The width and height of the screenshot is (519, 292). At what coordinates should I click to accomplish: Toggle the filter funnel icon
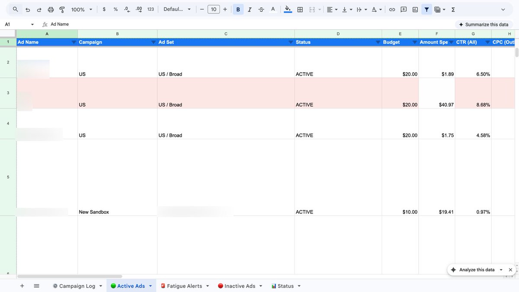(x=427, y=9)
